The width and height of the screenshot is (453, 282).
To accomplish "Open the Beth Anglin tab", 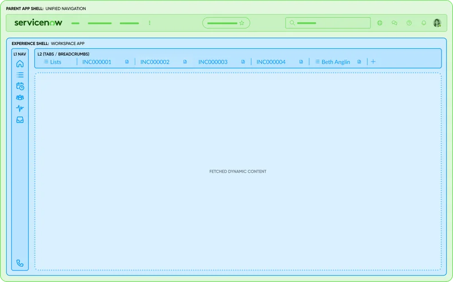I will [x=335, y=62].
